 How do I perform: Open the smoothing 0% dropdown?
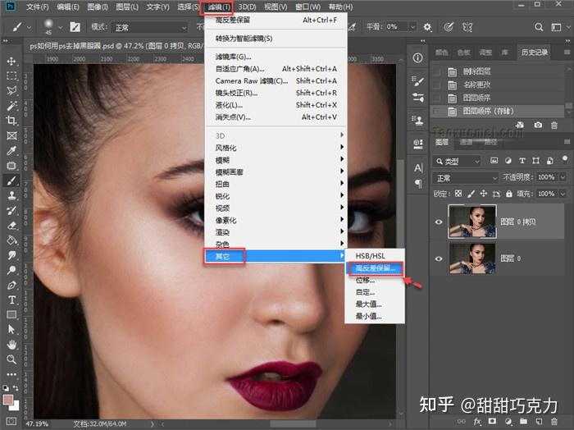click(412, 27)
